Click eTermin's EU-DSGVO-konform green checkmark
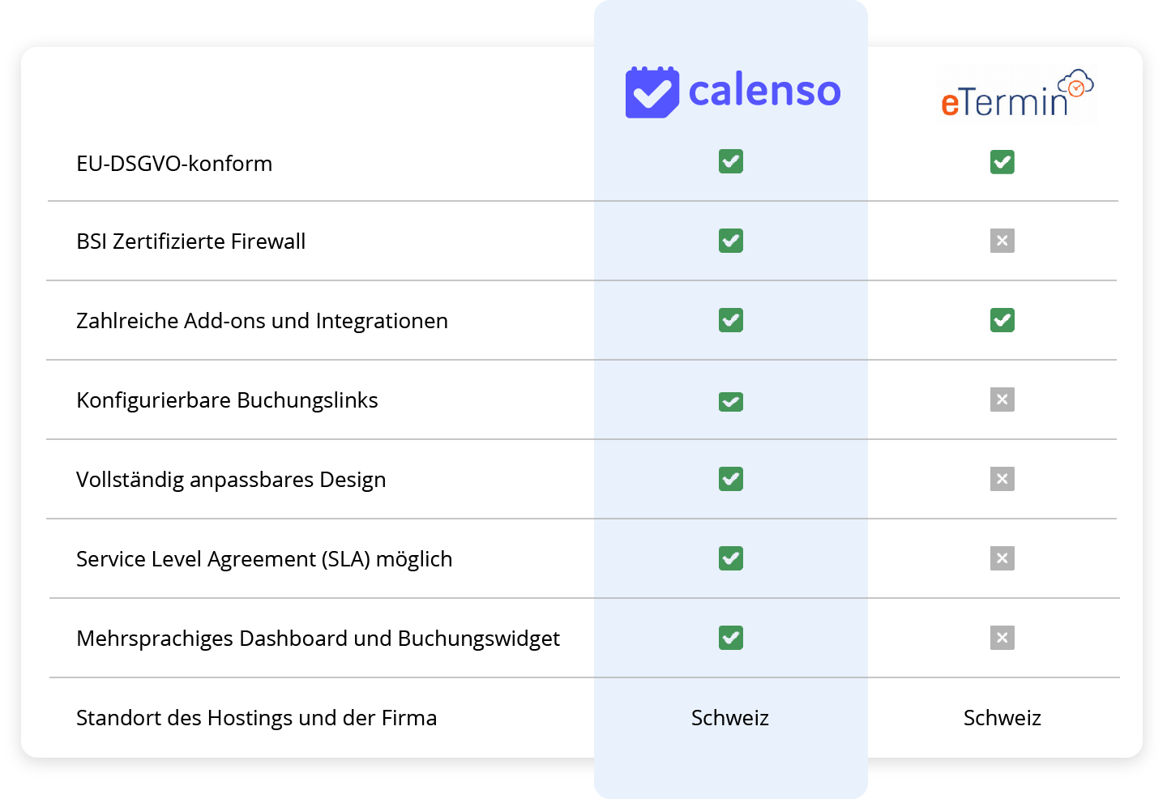Image resolution: width=1167 pixels, height=799 pixels. 1002,162
